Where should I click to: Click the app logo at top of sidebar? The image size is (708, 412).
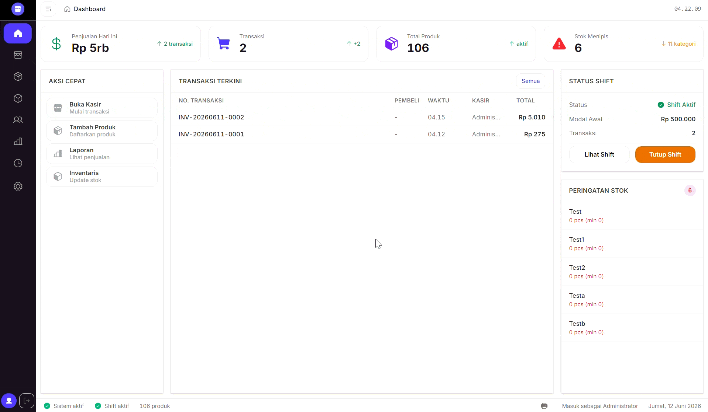pyautogui.click(x=18, y=9)
